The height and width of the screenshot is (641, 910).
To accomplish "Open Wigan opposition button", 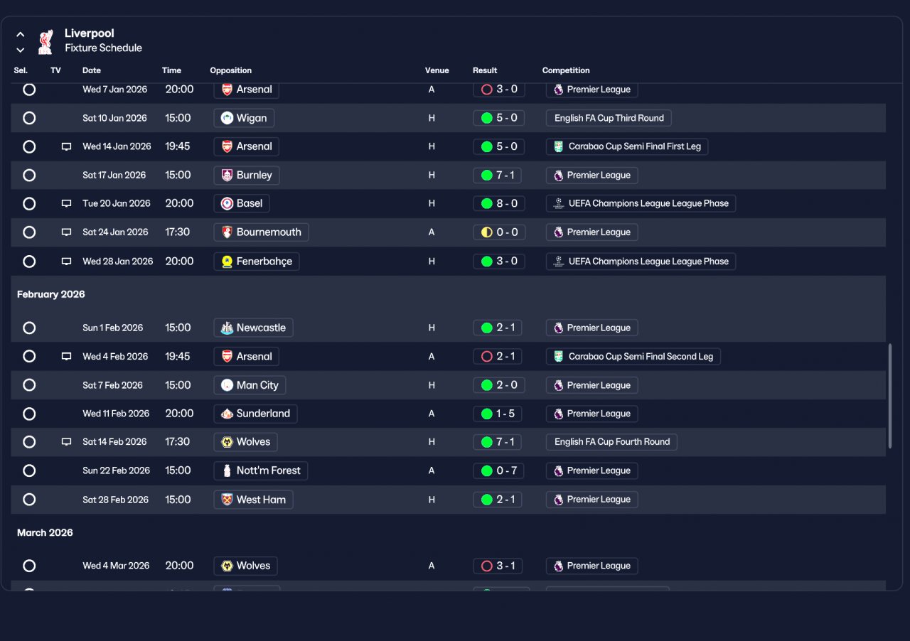I will pyautogui.click(x=244, y=118).
